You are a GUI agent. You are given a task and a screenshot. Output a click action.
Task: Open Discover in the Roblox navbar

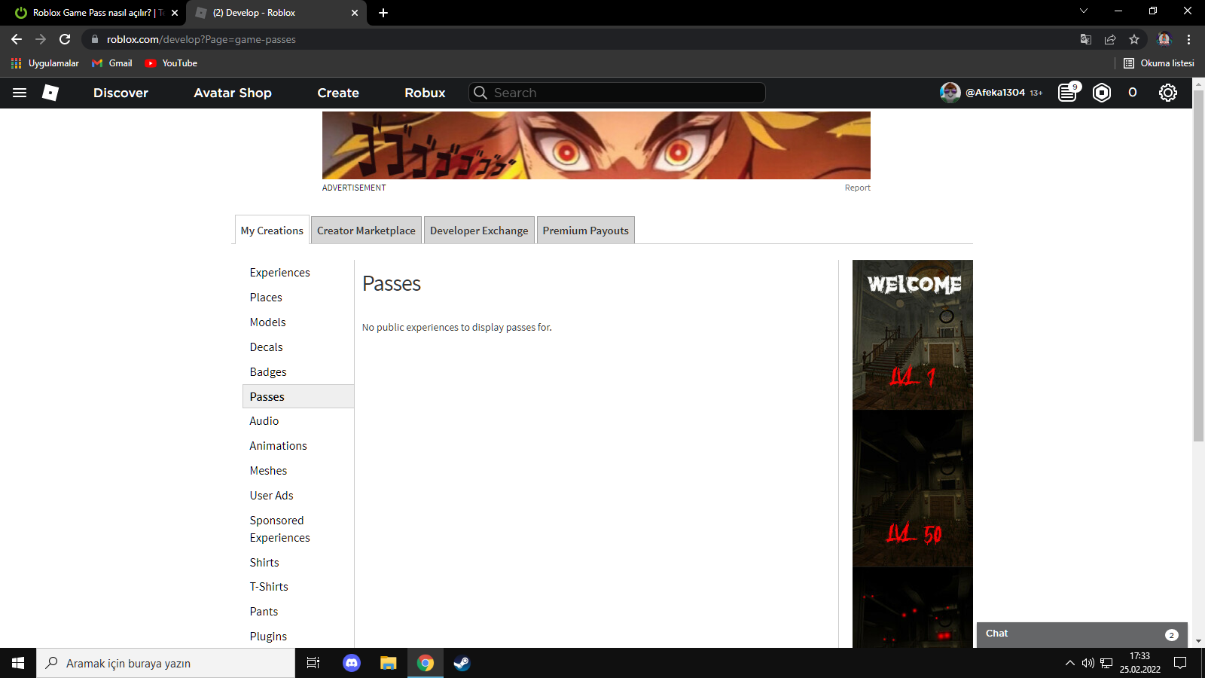pos(120,93)
